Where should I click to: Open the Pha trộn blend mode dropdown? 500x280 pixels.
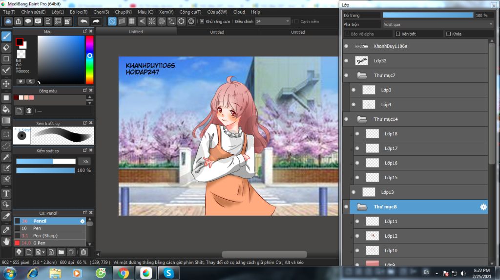click(438, 24)
